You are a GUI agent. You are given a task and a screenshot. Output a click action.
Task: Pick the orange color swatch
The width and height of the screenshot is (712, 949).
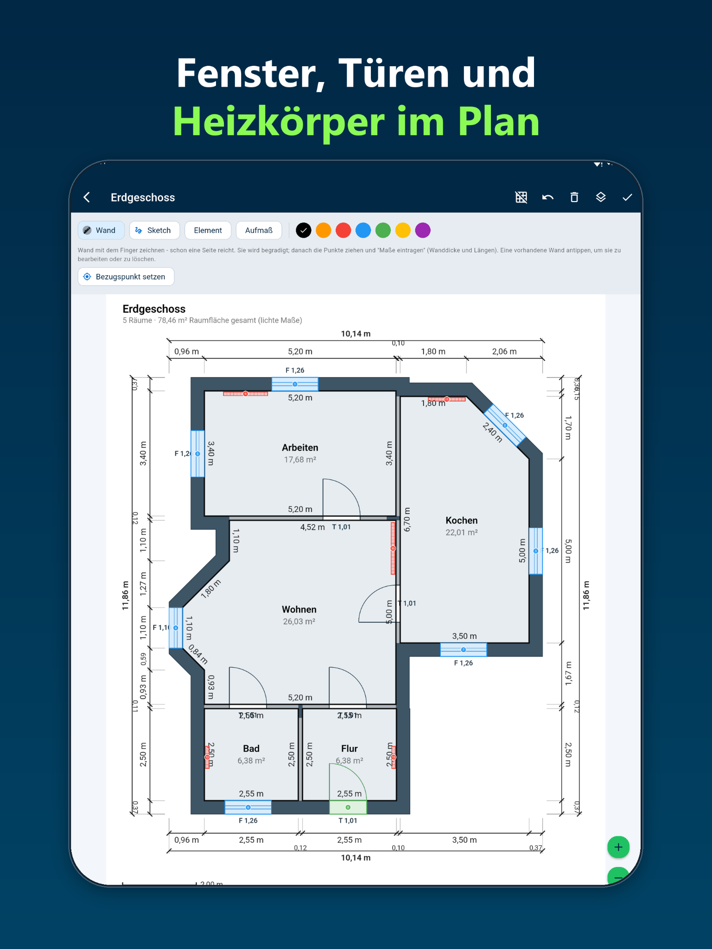pyautogui.click(x=324, y=230)
